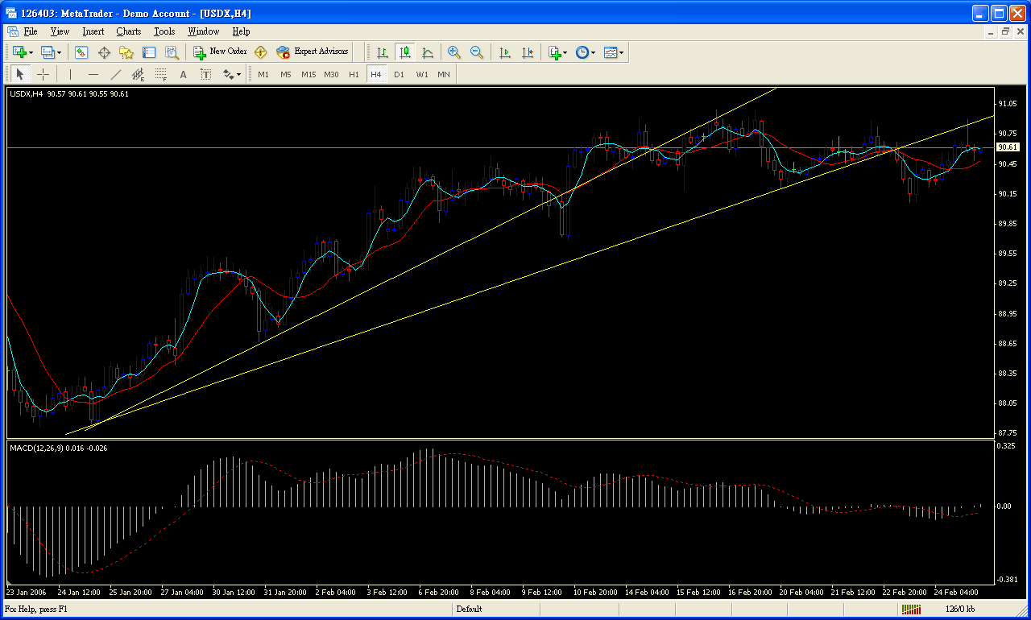The width and height of the screenshot is (1031, 620).
Task: Open the Tools menu
Action: pos(164,31)
